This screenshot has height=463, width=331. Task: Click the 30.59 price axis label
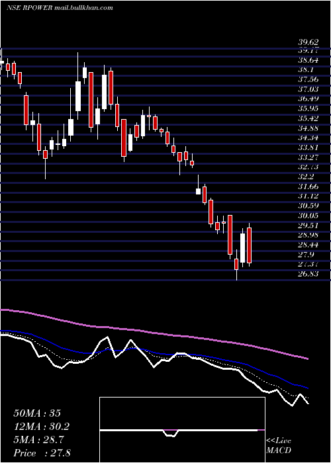(308, 206)
